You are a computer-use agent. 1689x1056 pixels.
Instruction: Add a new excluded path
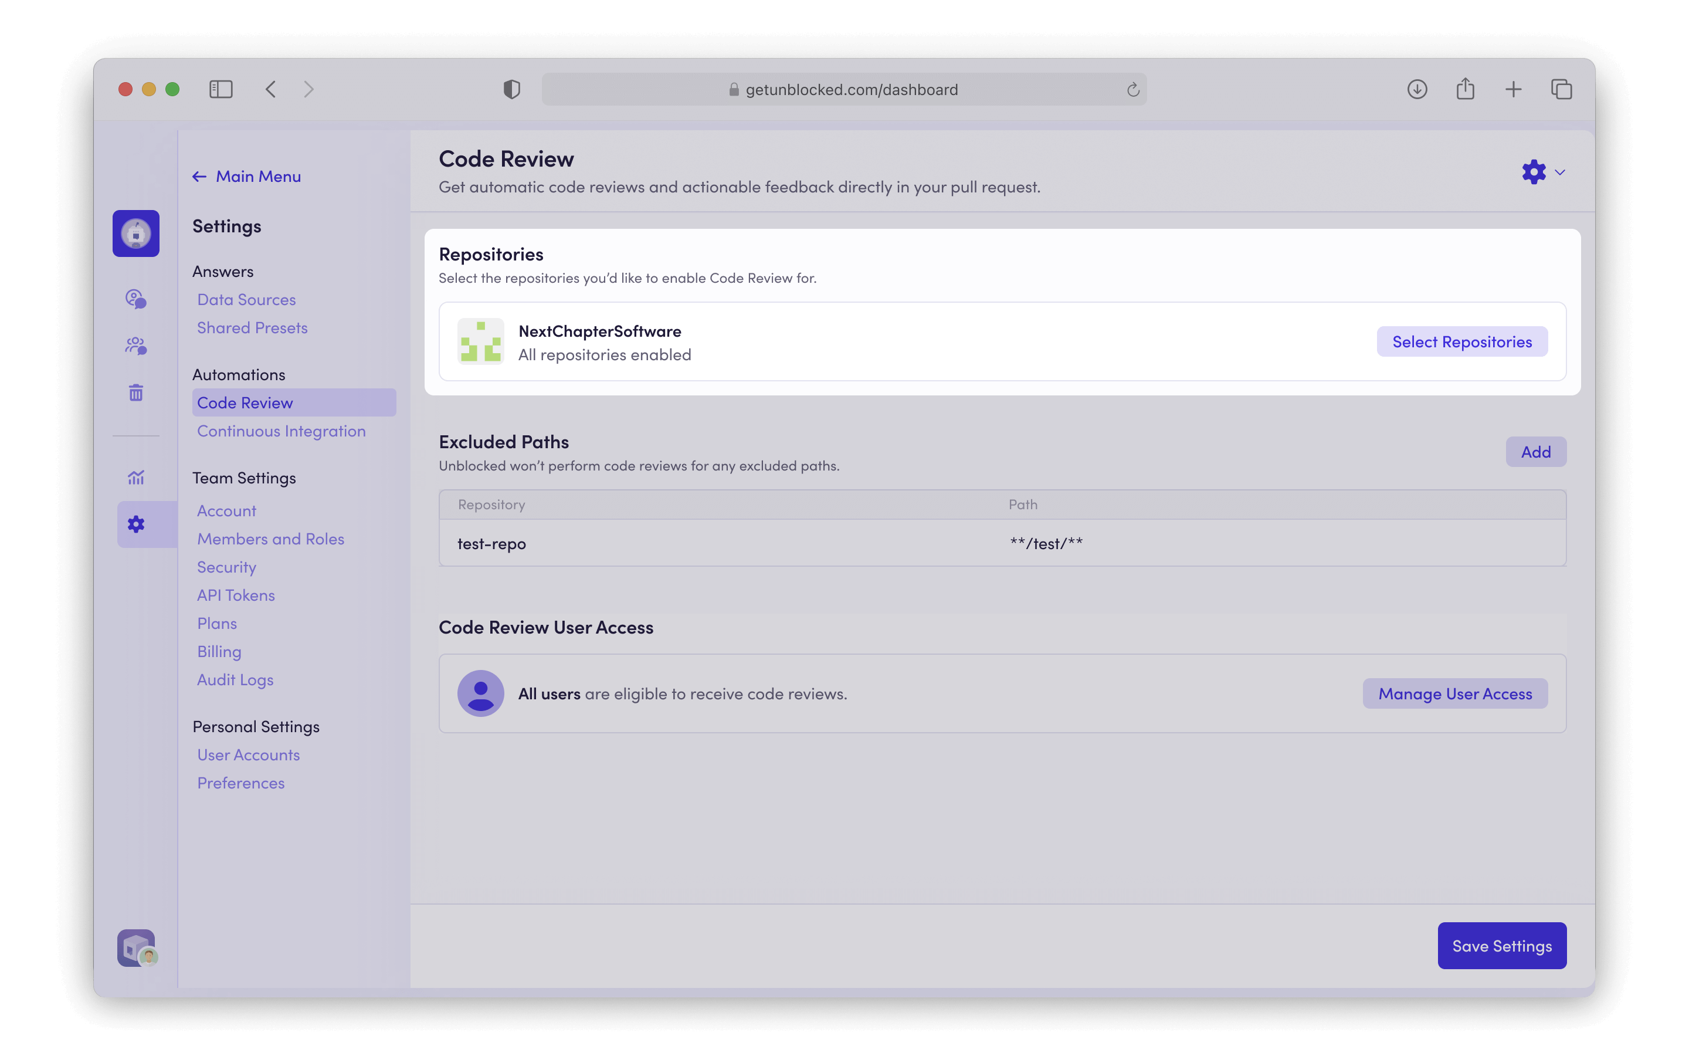coord(1535,451)
